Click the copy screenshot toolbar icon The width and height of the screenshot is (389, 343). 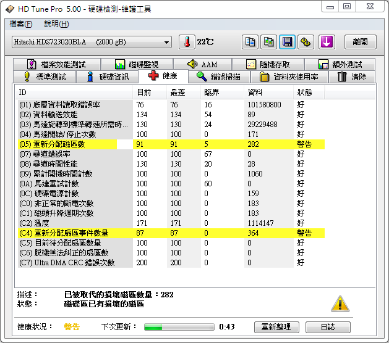[268, 42]
